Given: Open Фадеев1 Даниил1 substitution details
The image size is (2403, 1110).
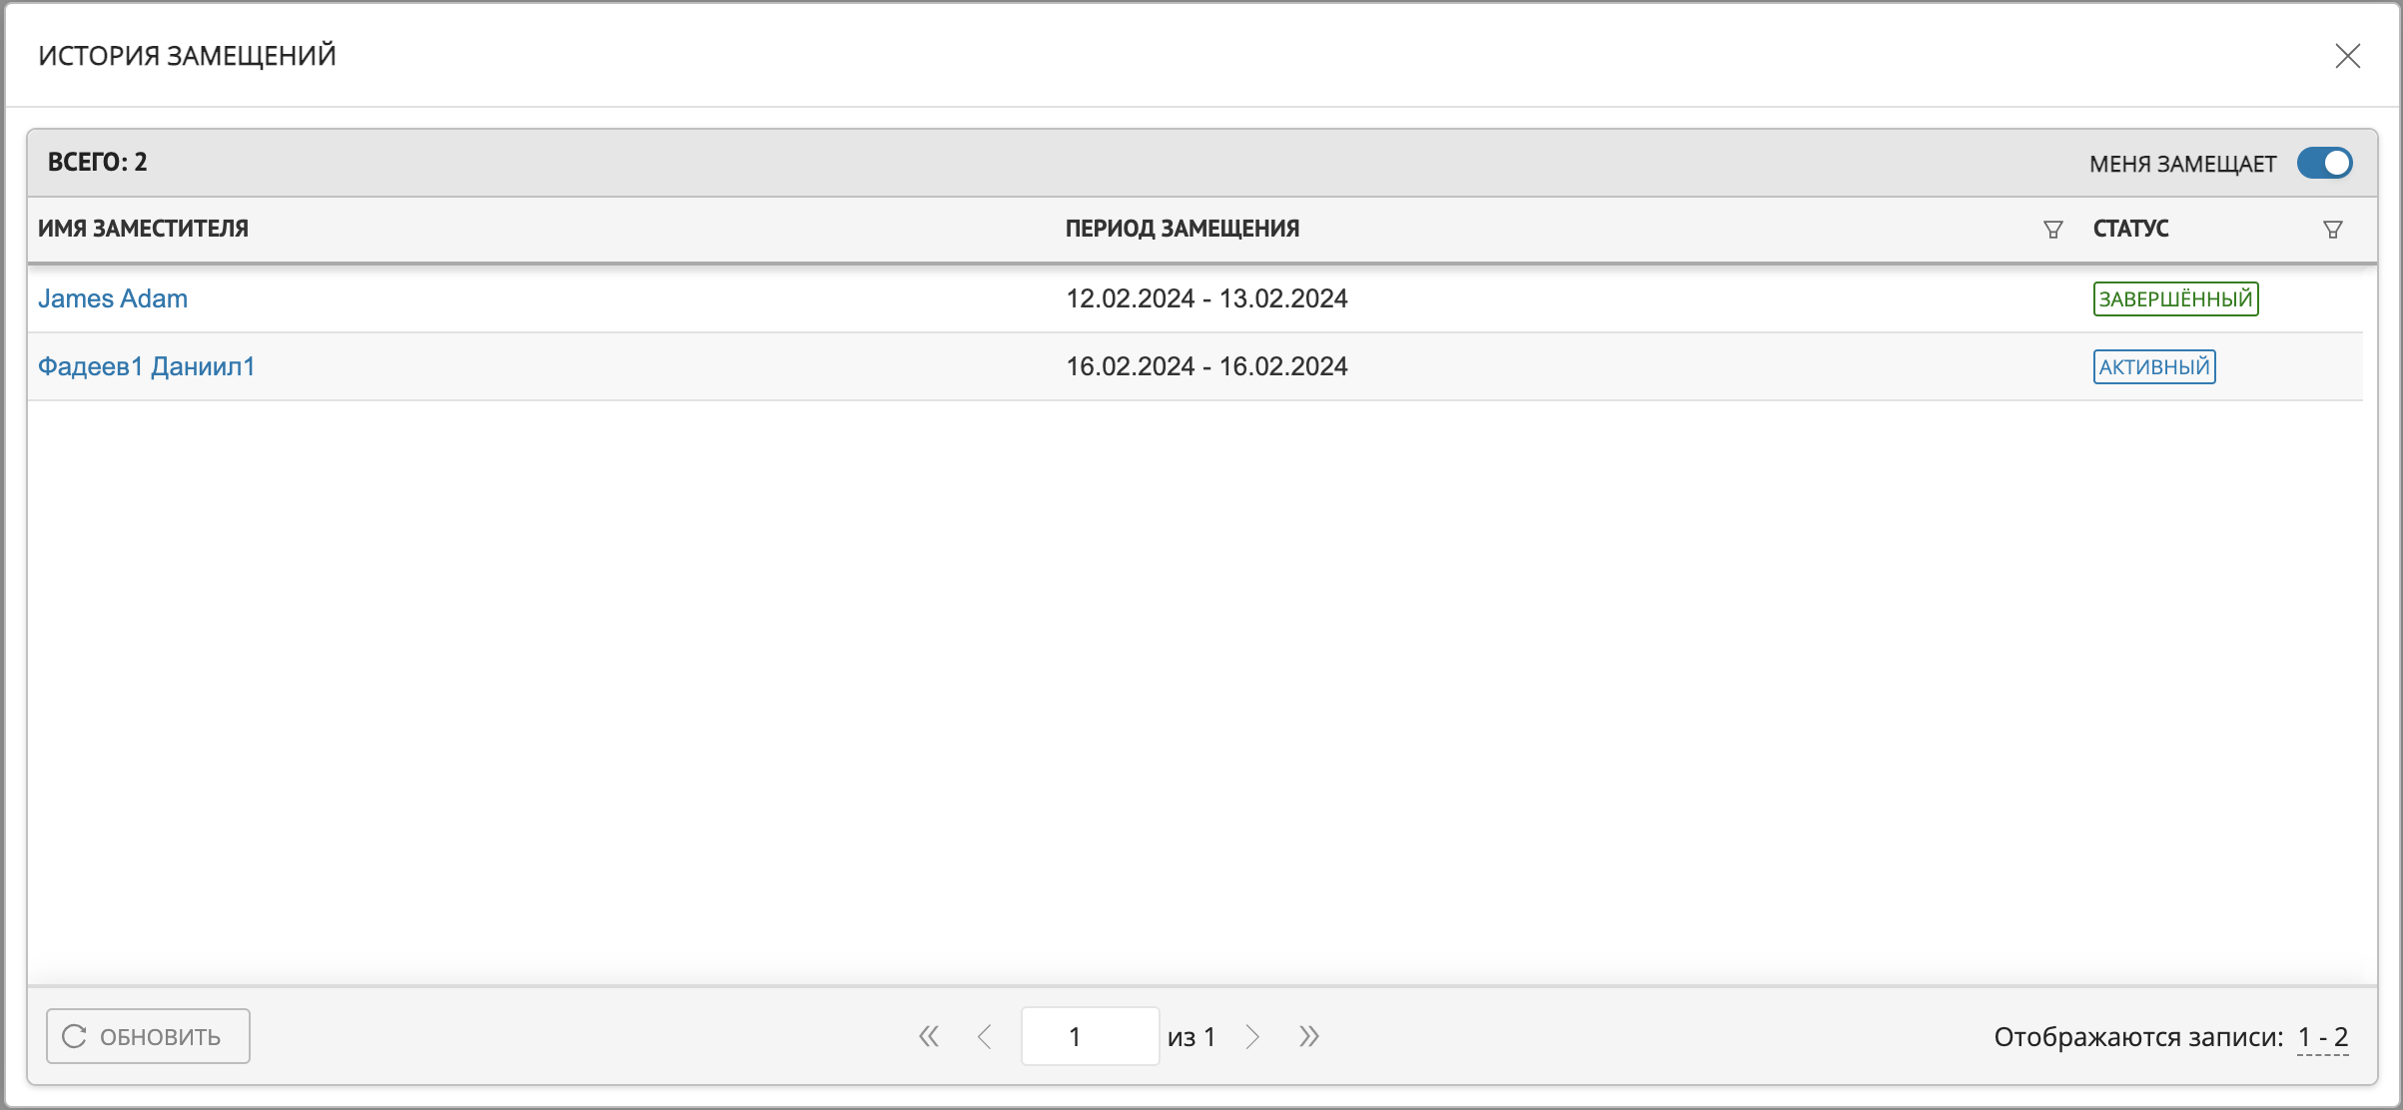Looking at the screenshot, I should tap(146, 364).
